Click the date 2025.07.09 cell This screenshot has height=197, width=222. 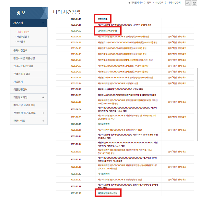click(x=76, y=95)
